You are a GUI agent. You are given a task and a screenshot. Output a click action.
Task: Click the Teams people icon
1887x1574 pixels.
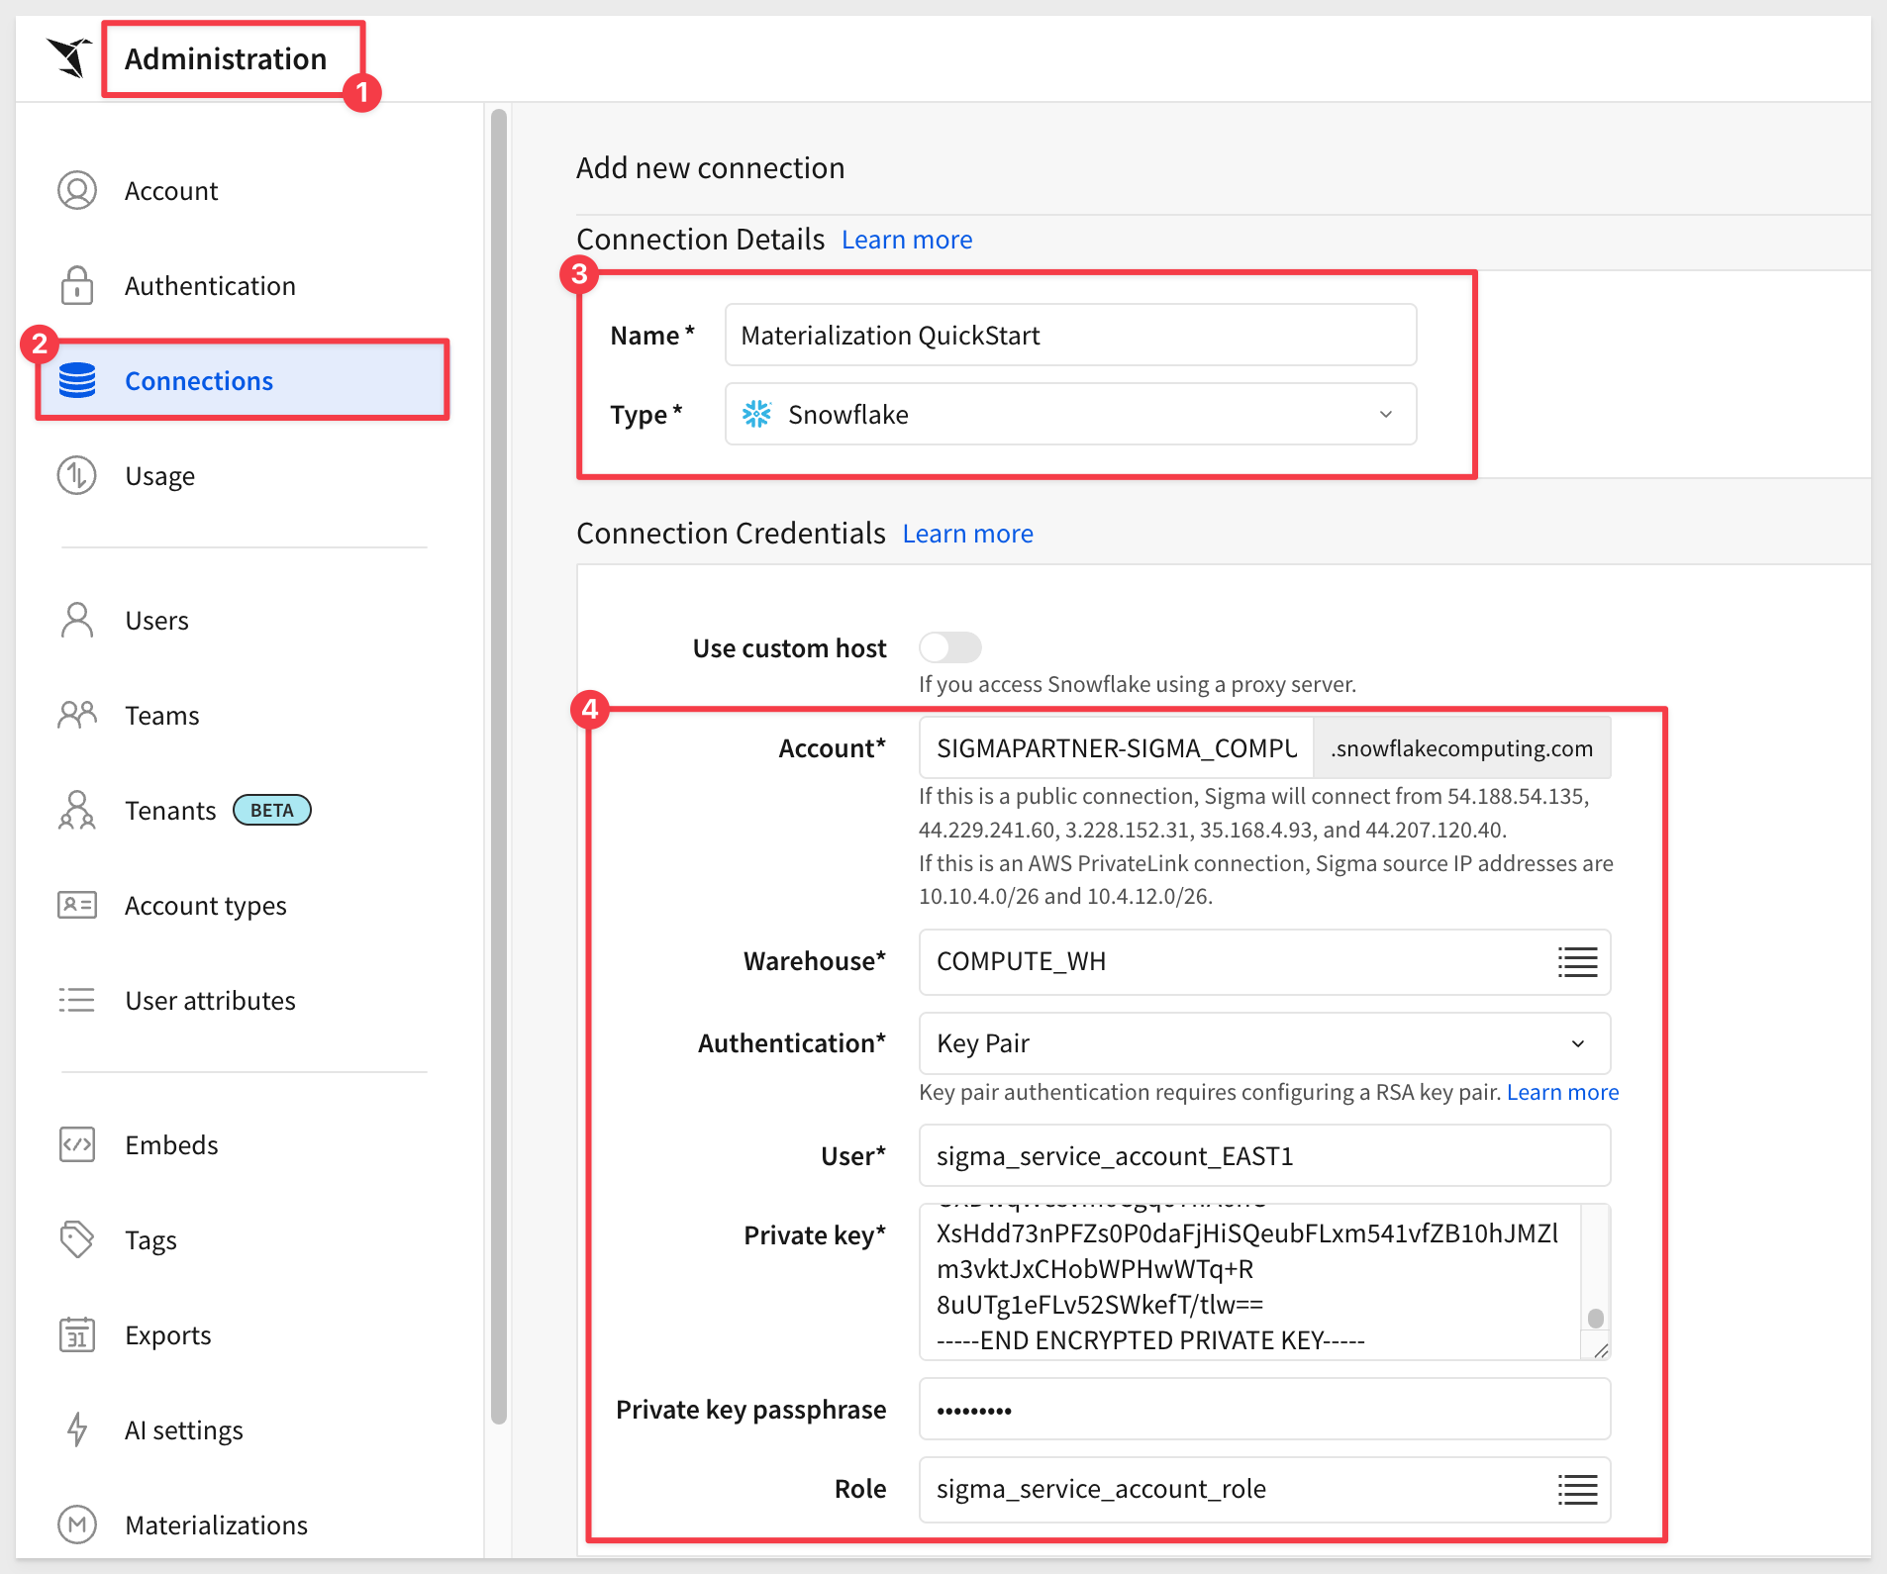click(77, 715)
